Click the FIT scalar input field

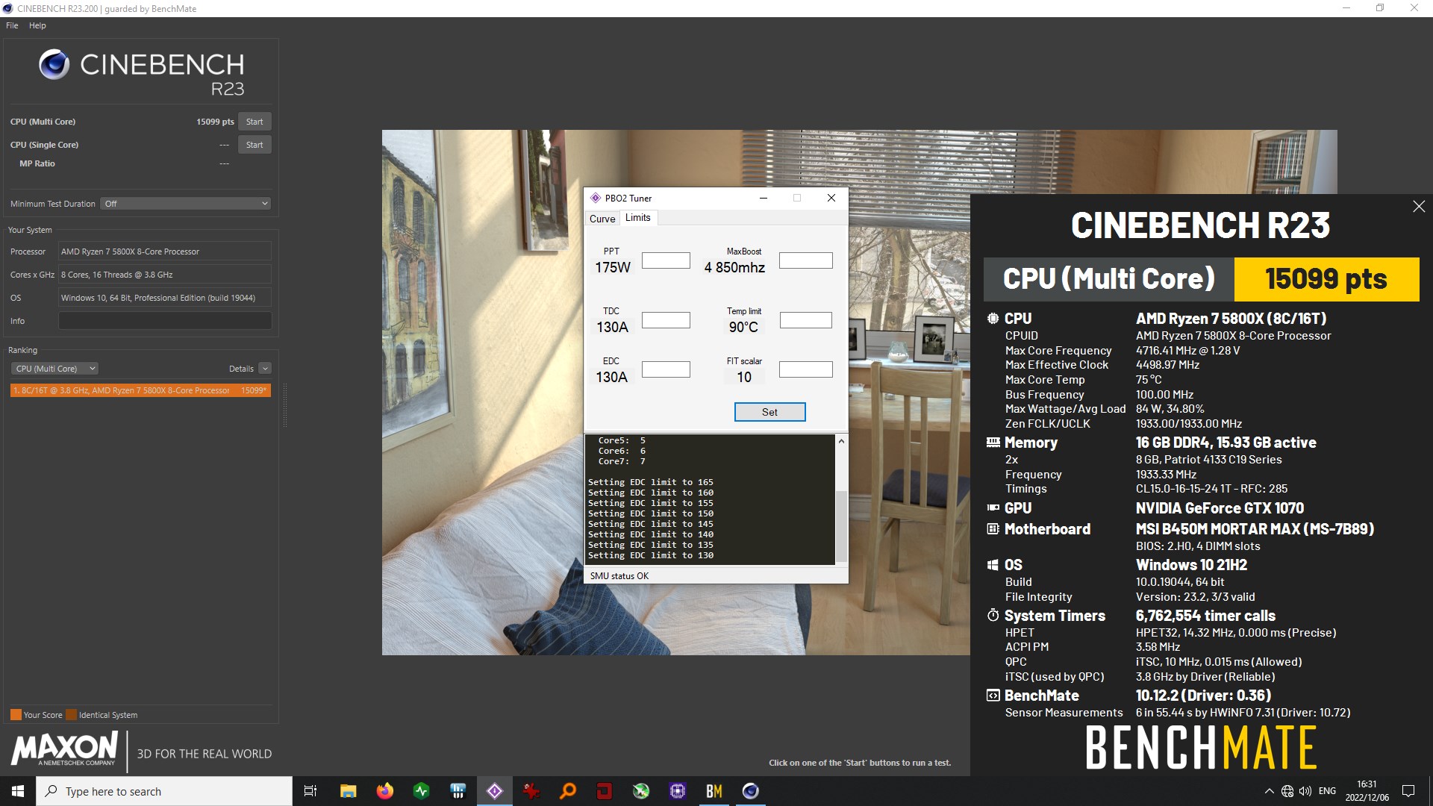click(805, 369)
